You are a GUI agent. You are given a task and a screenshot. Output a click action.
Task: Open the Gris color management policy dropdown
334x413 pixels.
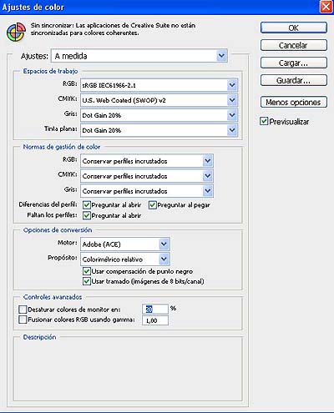coord(147,191)
